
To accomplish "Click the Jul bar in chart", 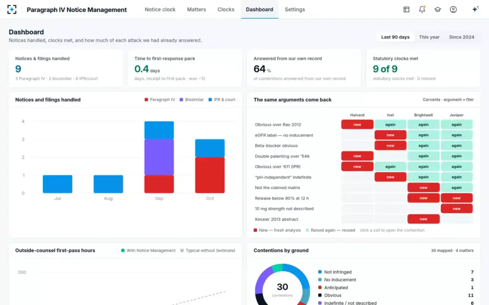I will point(57,184).
